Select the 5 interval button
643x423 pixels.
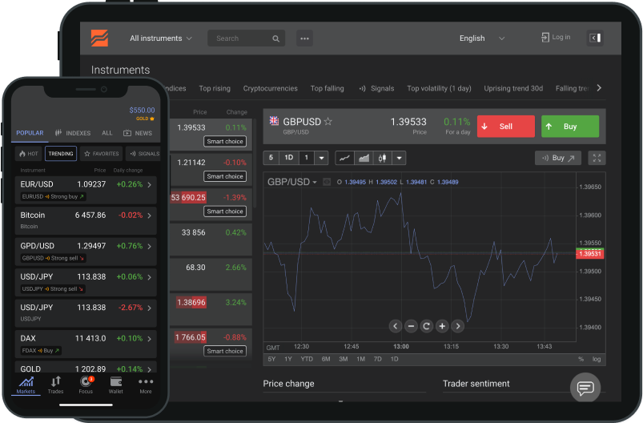(271, 158)
